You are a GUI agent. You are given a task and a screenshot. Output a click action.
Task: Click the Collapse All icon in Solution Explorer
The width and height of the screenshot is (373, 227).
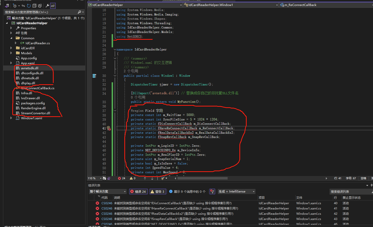coord(34,6)
